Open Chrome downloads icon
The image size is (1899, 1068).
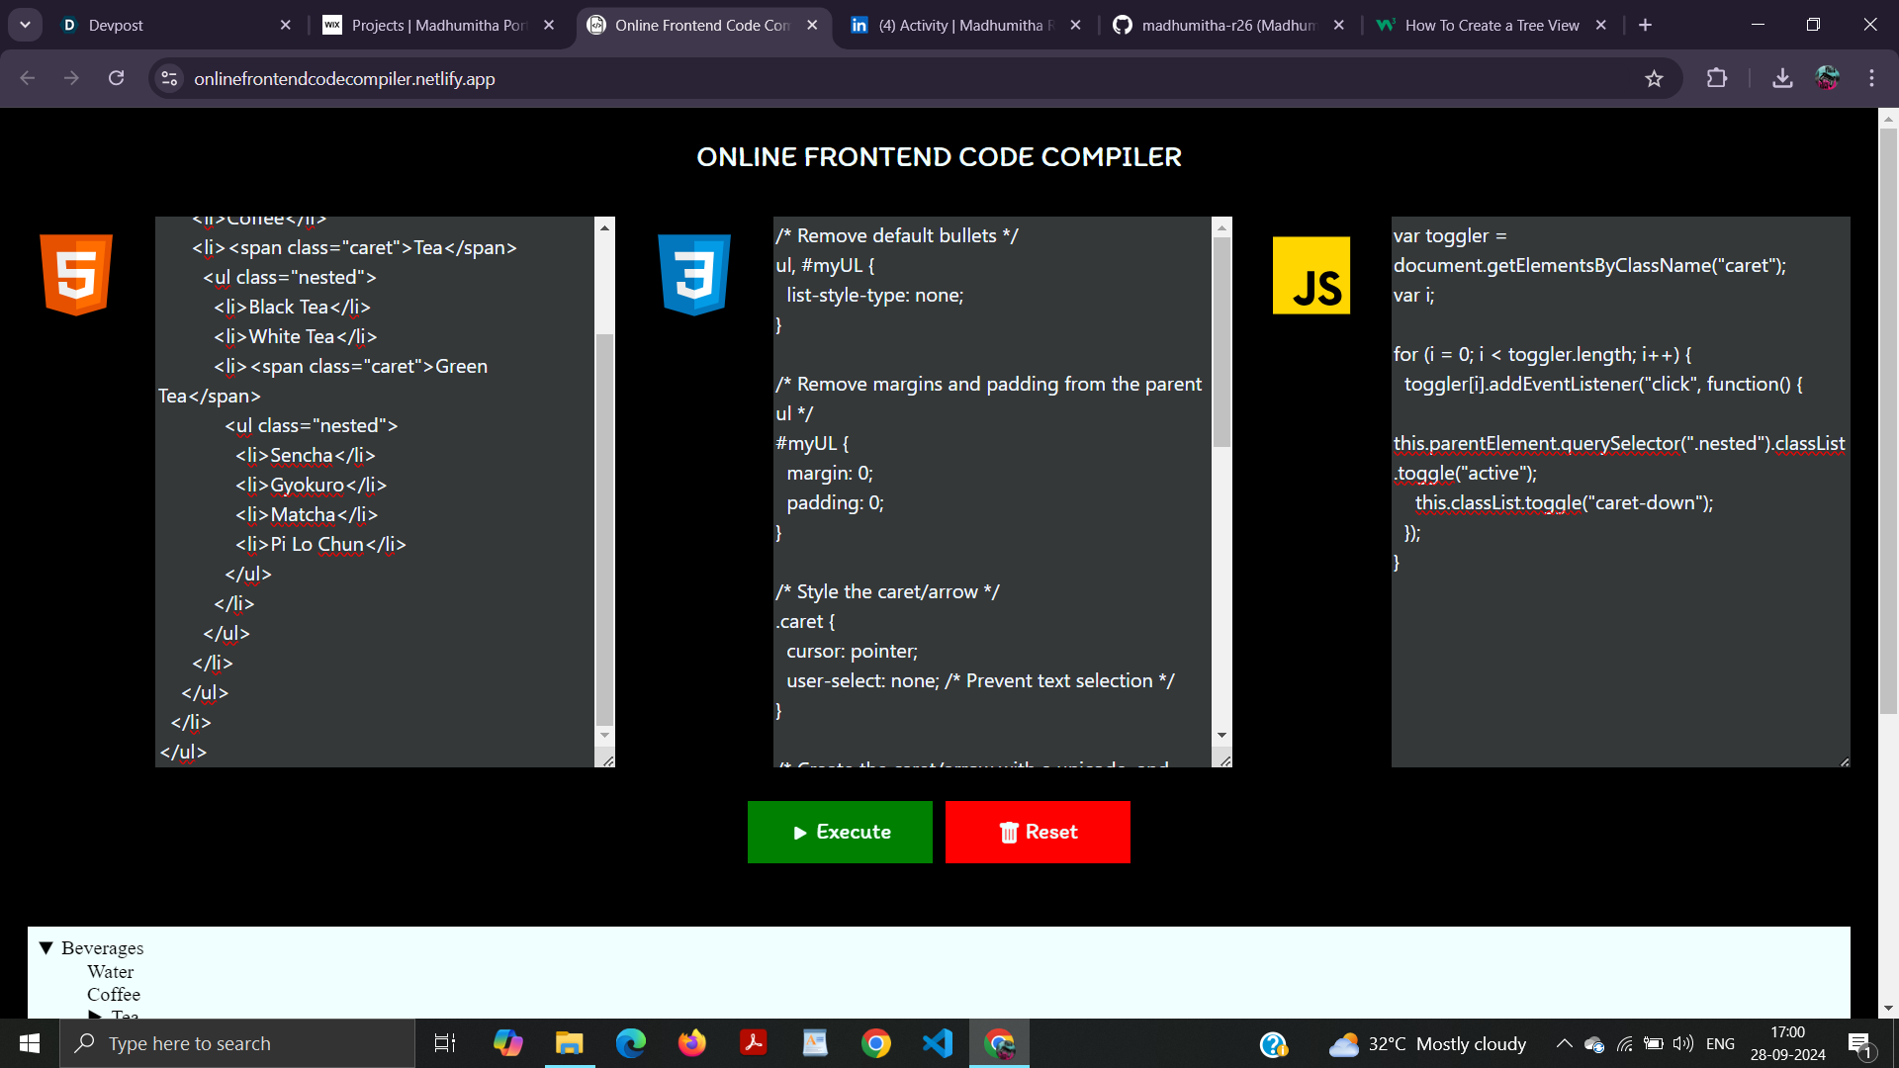click(x=1782, y=79)
